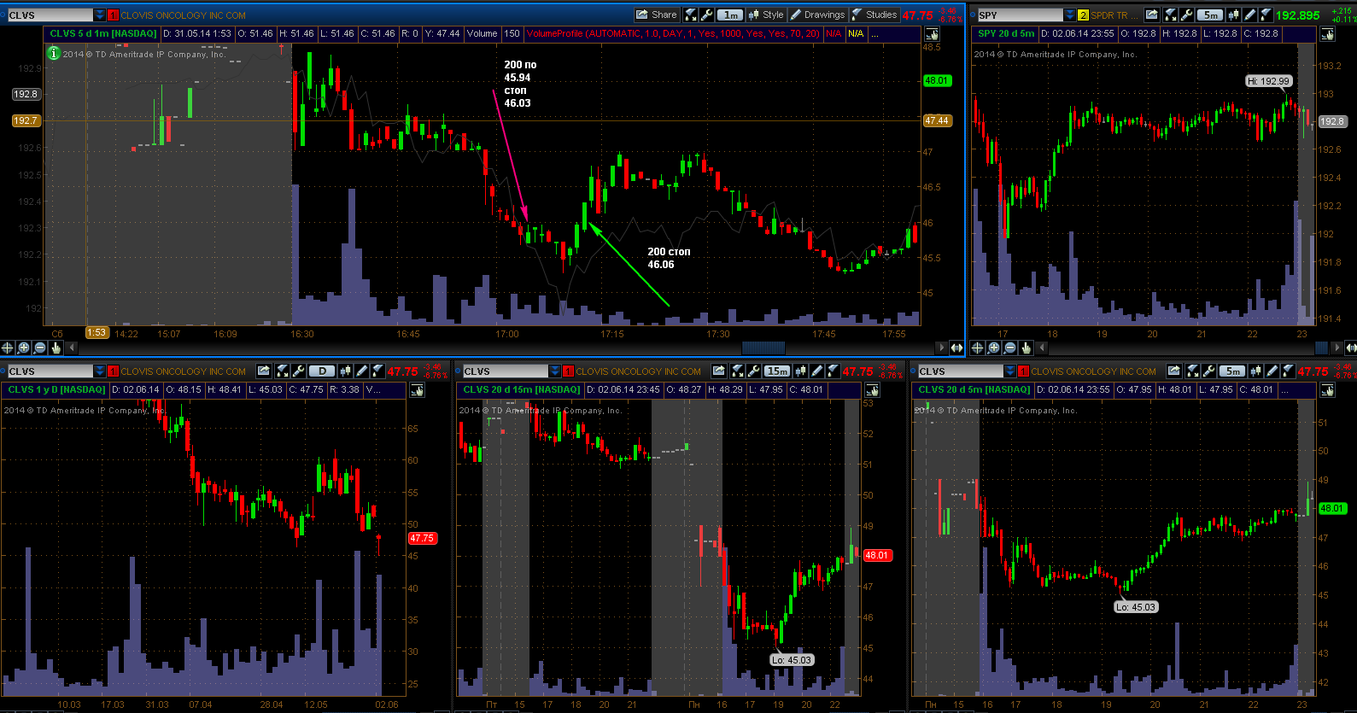Click symbol field SPY on top-right chart
Screen dimensions: 1357x713
tap(1019, 15)
